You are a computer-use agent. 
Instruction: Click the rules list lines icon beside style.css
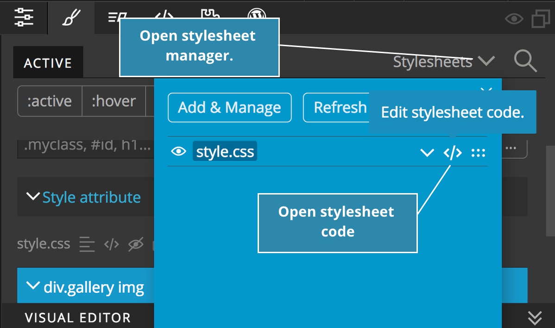(87, 244)
